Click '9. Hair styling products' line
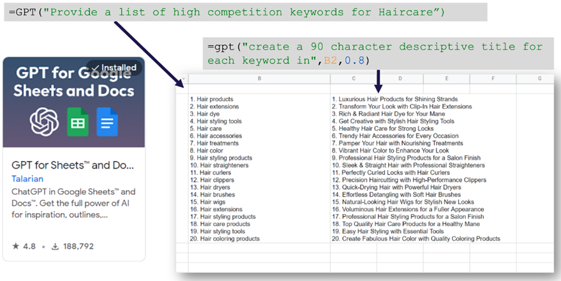The image size is (561, 281). (221, 158)
